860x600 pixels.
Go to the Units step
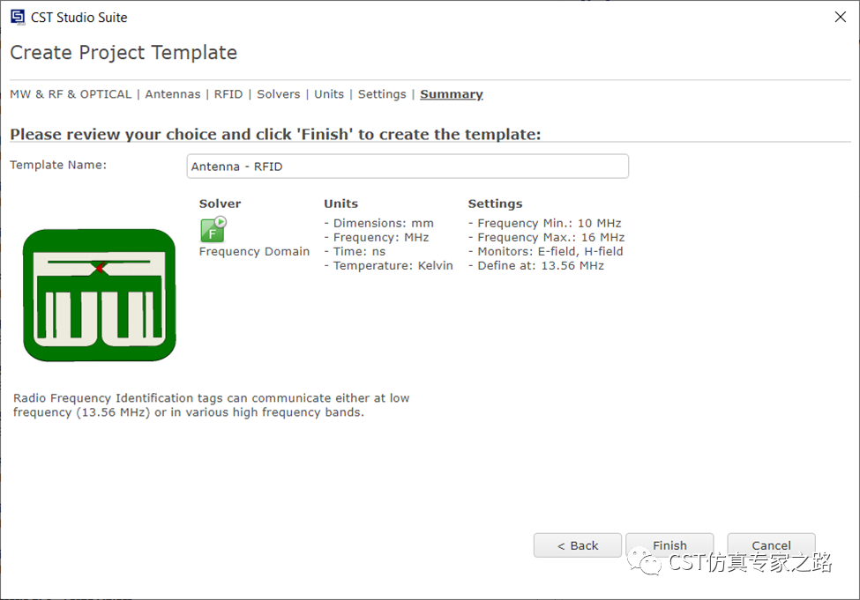[x=329, y=94]
